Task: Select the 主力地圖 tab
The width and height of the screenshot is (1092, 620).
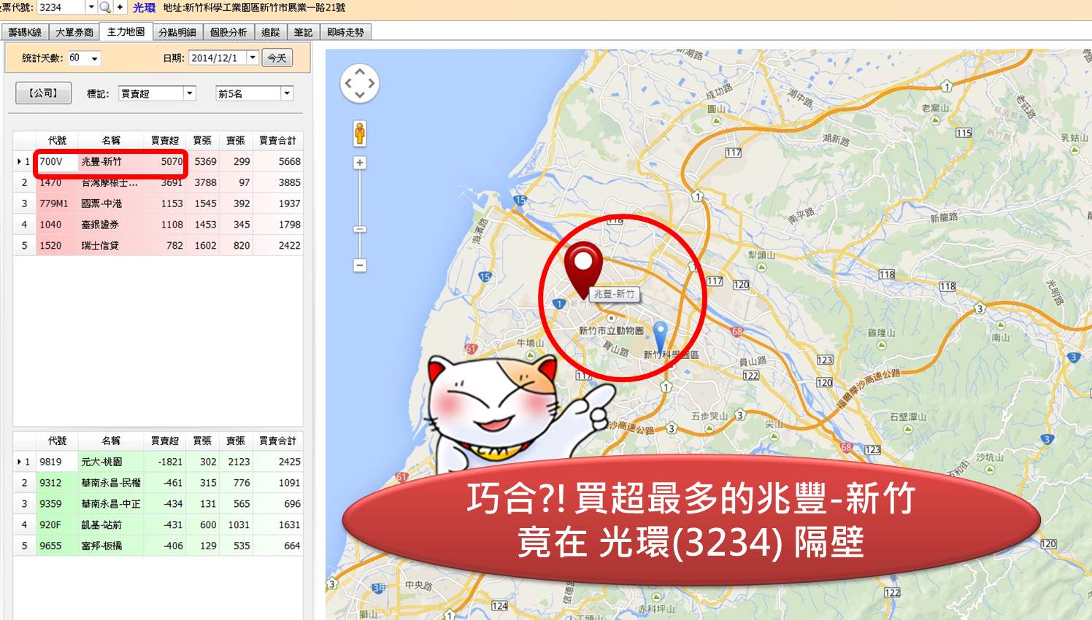Action: pyautogui.click(x=126, y=31)
